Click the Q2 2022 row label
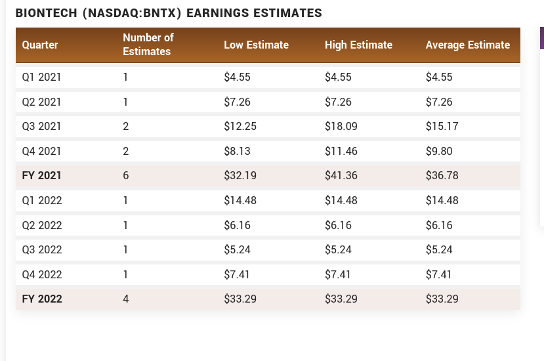Screen dimensions: 544x361 (x=42, y=226)
